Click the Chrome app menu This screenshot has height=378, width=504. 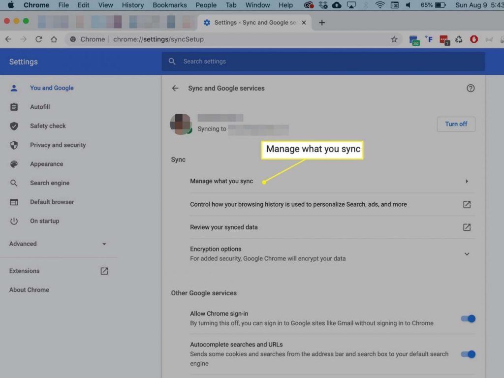tap(36, 5)
